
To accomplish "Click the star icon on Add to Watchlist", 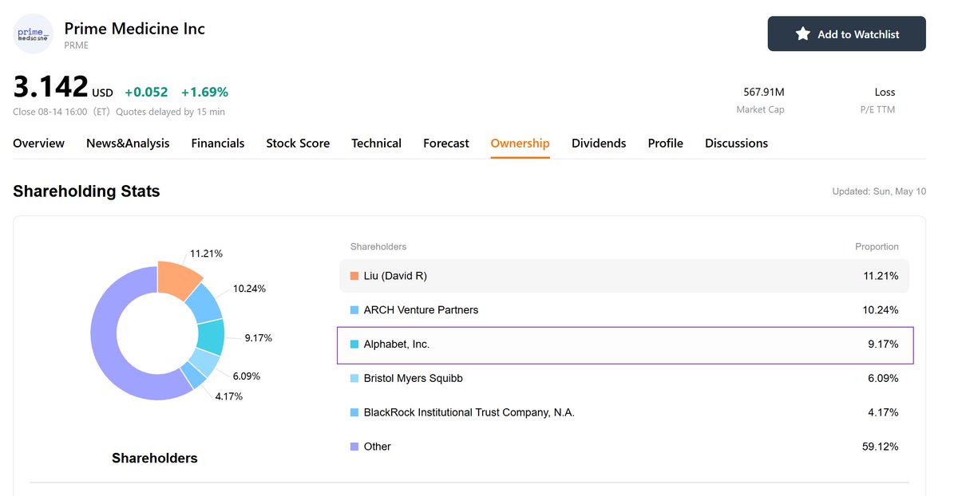I will 803,33.
